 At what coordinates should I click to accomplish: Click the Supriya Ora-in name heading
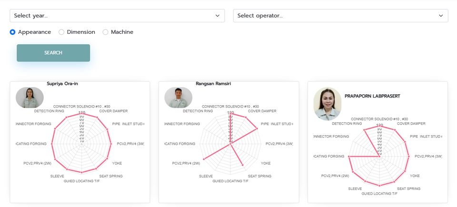tap(62, 84)
